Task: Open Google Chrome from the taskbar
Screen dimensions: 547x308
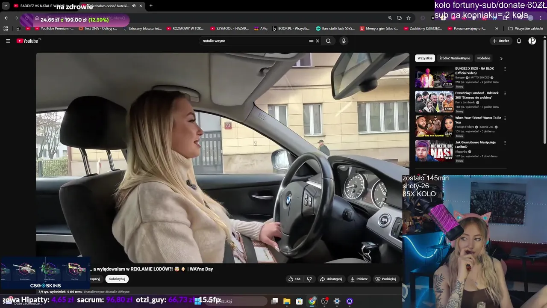Action: click(x=312, y=301)
